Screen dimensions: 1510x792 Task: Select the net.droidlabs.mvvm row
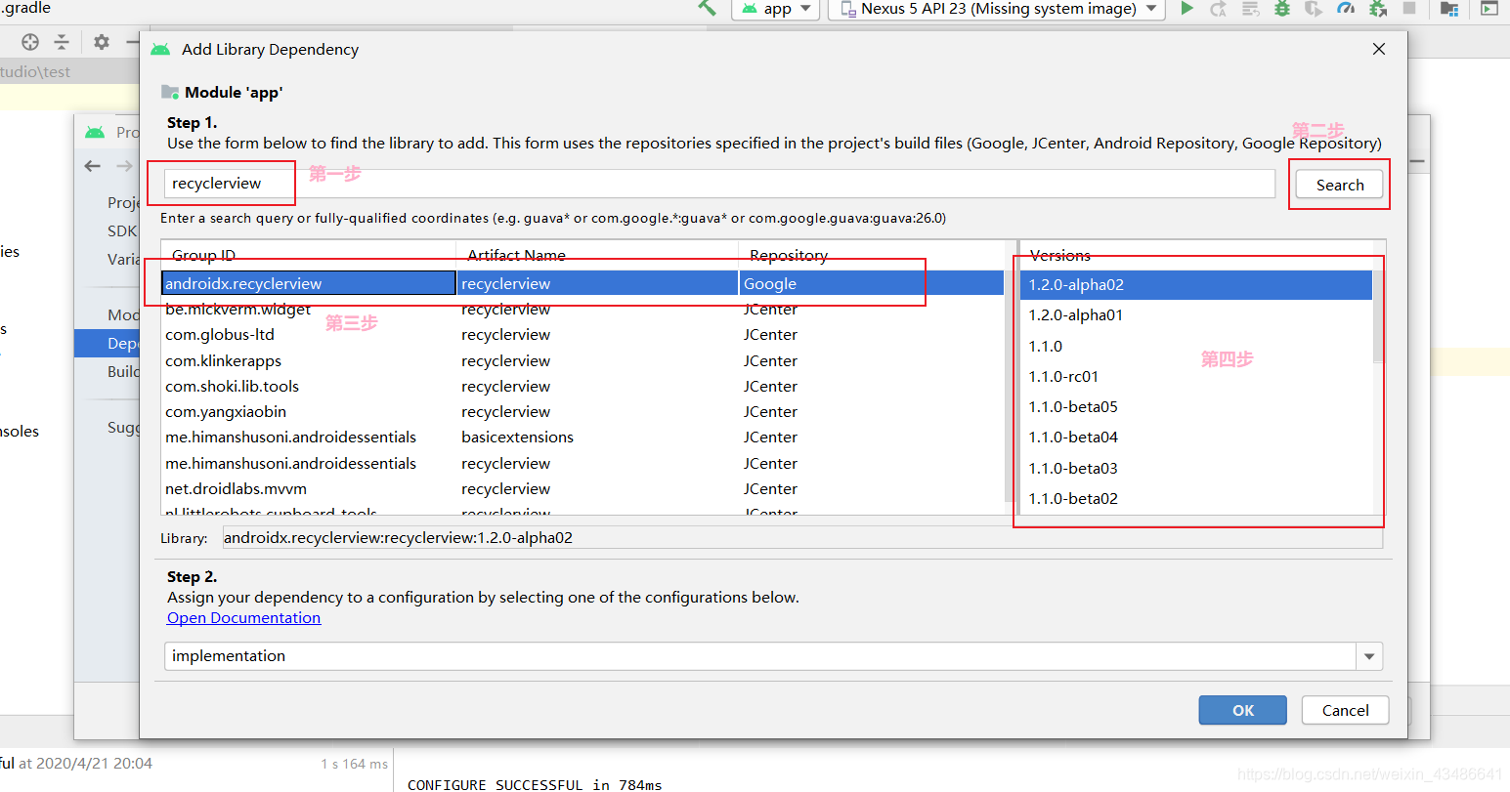pos(582,489)
